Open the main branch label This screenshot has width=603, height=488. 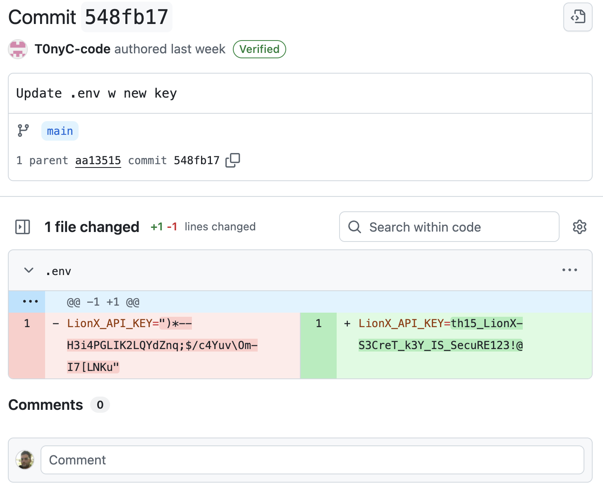click(60, 131)
